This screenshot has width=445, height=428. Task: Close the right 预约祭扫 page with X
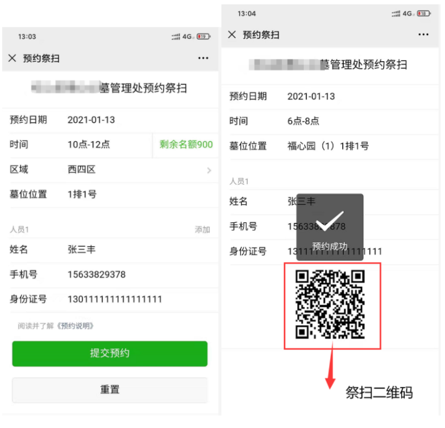[x=232, y=34]
